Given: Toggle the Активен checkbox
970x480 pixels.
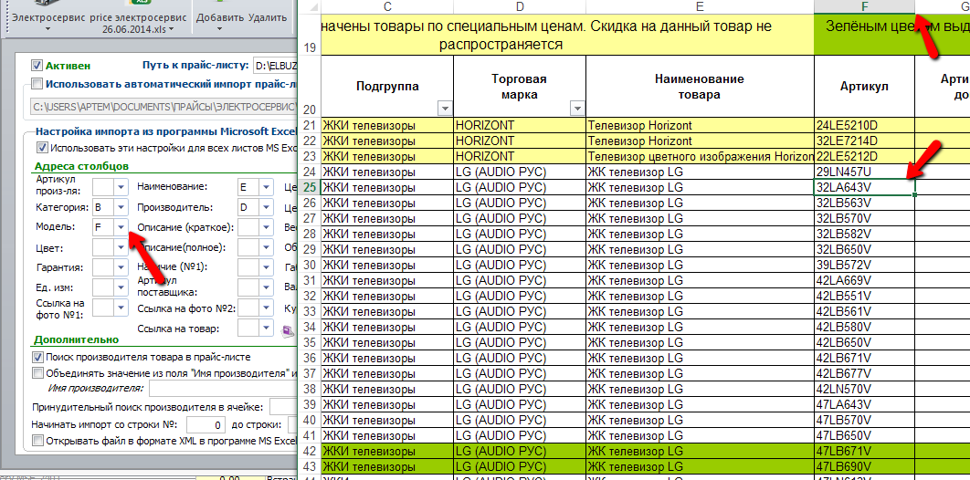Looking at the screenshot, I should tap(37, 65).
